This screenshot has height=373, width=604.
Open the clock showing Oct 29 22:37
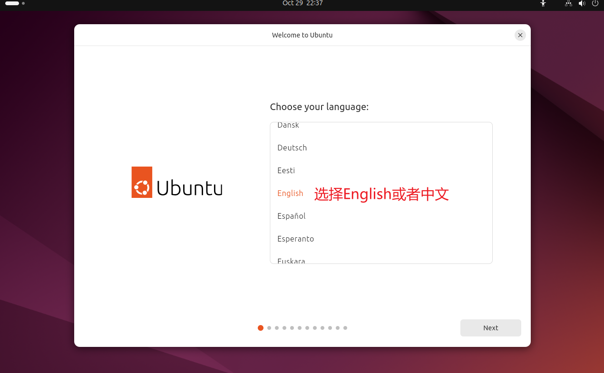coord(302,3)
